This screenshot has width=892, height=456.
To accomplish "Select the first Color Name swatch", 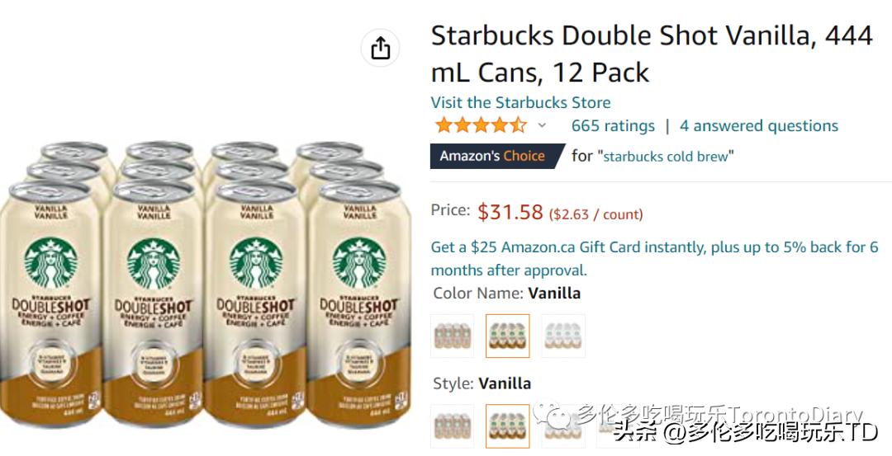I will [452, 336].
